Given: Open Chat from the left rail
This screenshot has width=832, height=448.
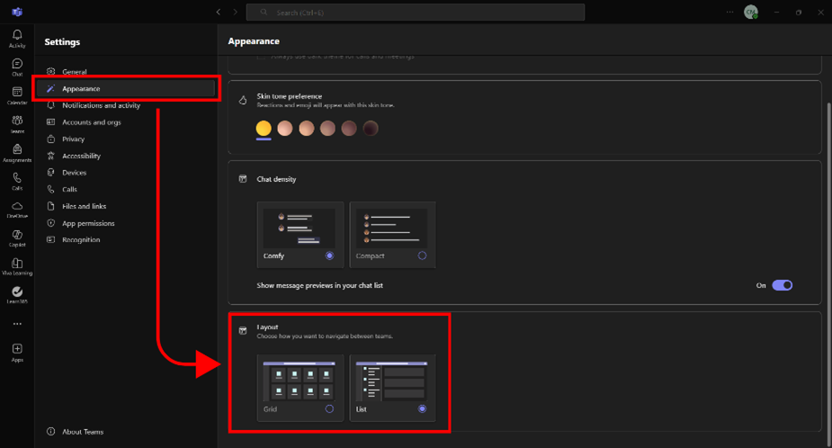Looking at the screenshot, I should (x=17, y=66).
